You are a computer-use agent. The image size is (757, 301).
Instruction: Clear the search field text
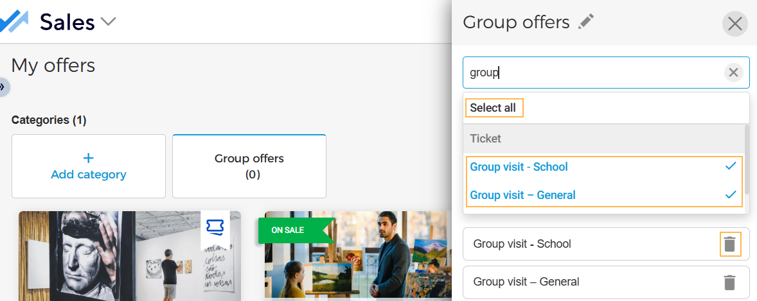tap(733, 73)
